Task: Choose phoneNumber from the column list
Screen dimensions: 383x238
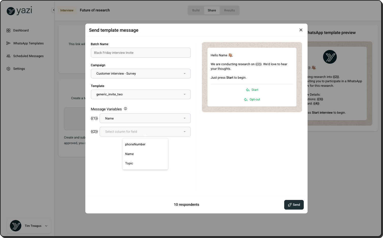Action: (x=135, y=144)
